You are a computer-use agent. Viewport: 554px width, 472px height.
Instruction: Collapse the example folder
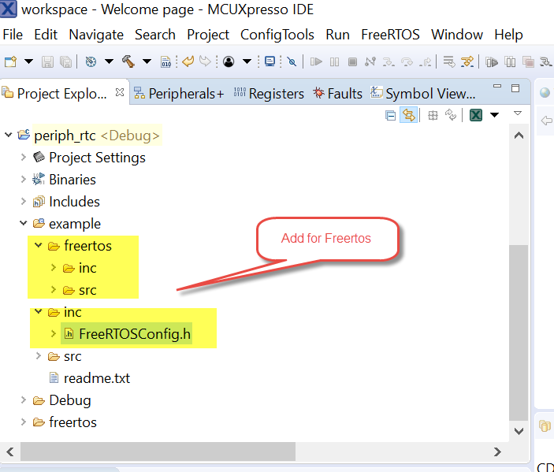tap(24, 223)
